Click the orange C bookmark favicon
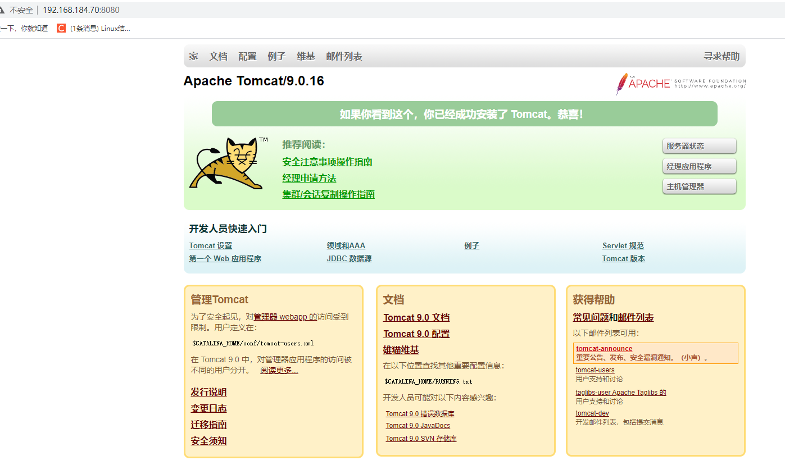This screenshot has height=474, width=785. point(61,28)
